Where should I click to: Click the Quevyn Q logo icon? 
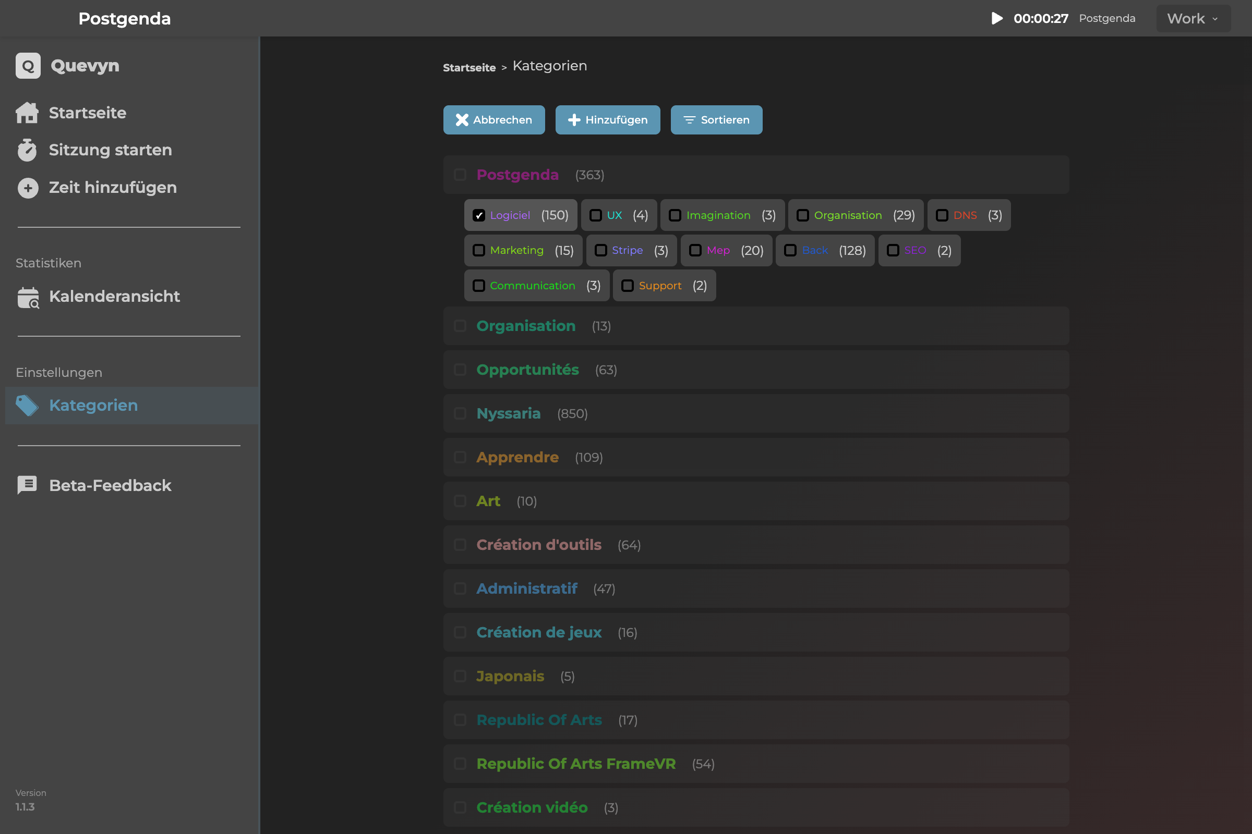tap(28, 66)
